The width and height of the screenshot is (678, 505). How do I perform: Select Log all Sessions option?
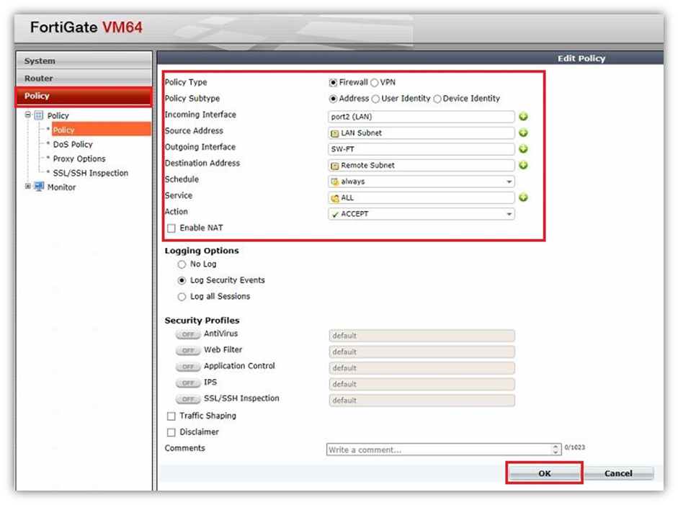coord(182,297)
